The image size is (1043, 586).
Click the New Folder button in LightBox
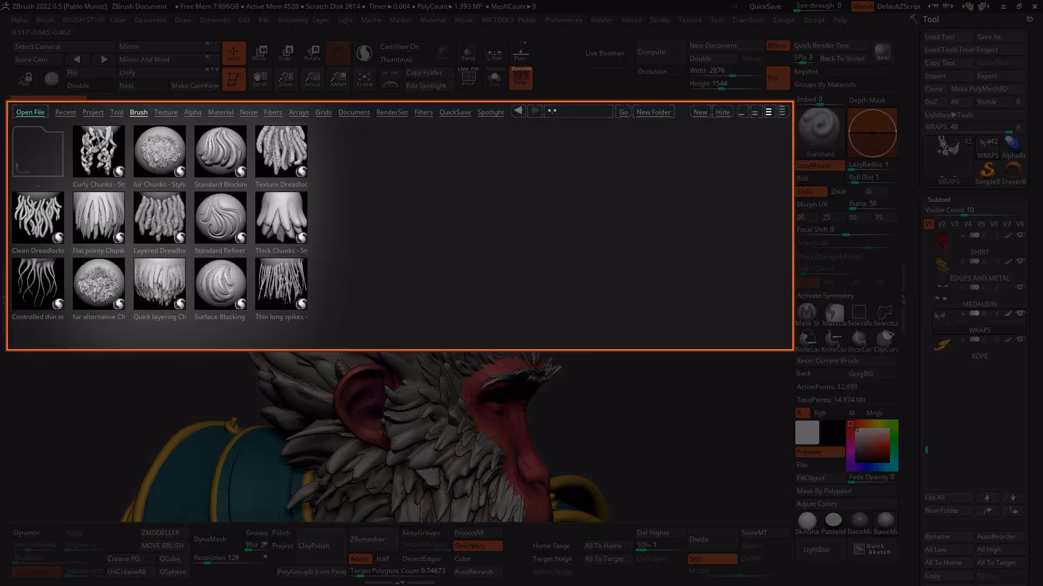click(654, 112)
